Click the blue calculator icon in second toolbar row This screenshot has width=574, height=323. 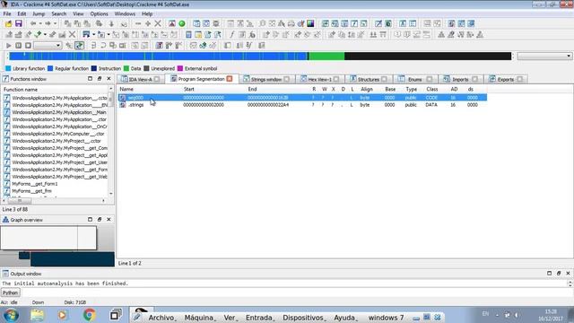tap(188, 35)
